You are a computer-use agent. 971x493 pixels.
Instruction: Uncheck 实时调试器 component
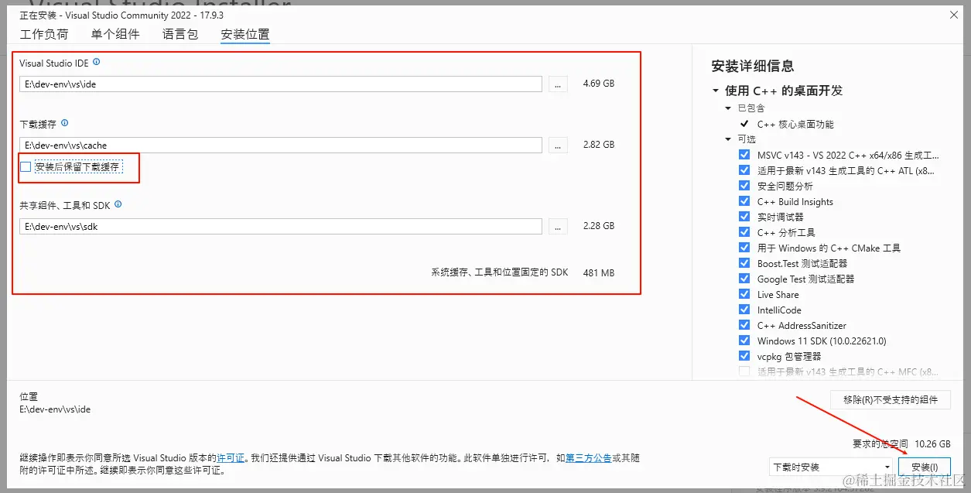click(744, 217)
